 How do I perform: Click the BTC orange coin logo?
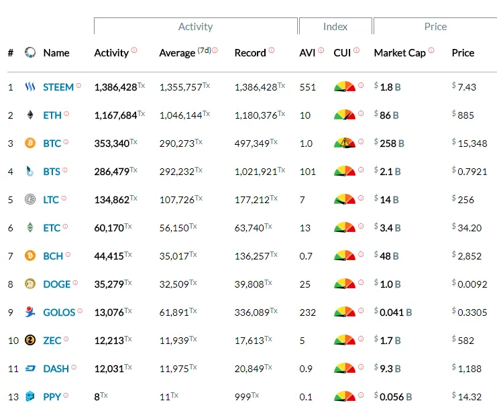(30, 143)
